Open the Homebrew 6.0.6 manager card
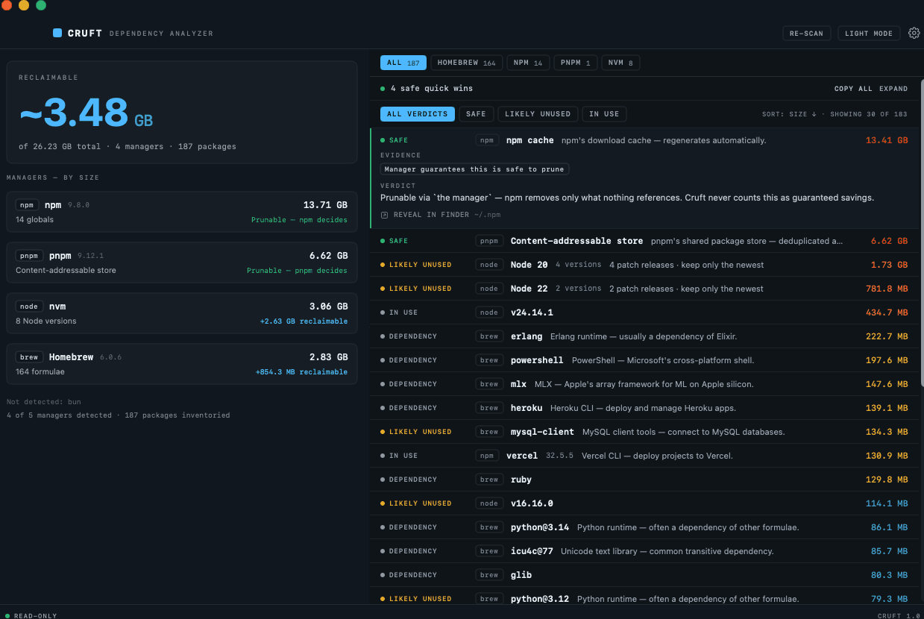 pyautogui.click(x=182, y=365)
